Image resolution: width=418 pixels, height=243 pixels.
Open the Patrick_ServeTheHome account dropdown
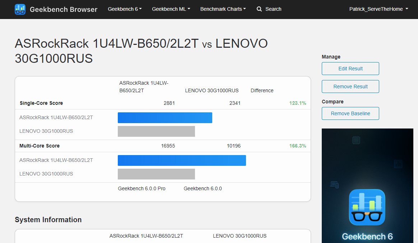(x=378, y=9)
